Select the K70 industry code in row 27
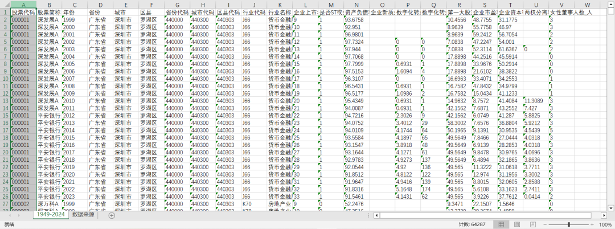Screen dimensions: 615x229 coord(254,203)
